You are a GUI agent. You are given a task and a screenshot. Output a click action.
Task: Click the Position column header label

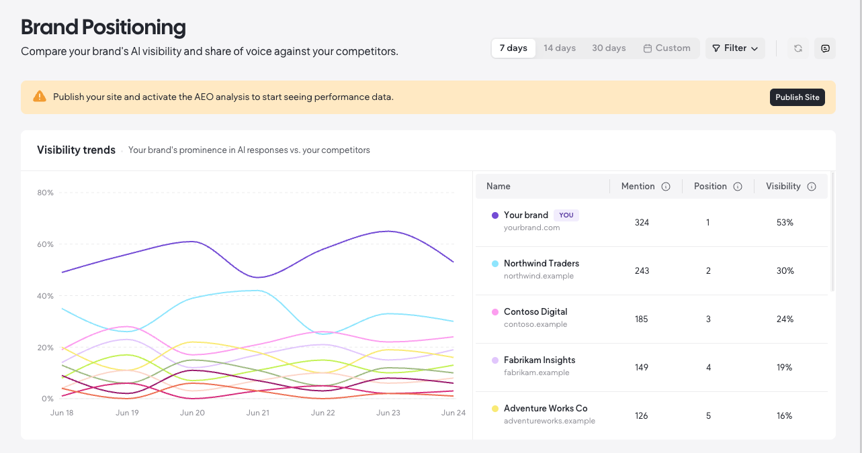[710, 187]
